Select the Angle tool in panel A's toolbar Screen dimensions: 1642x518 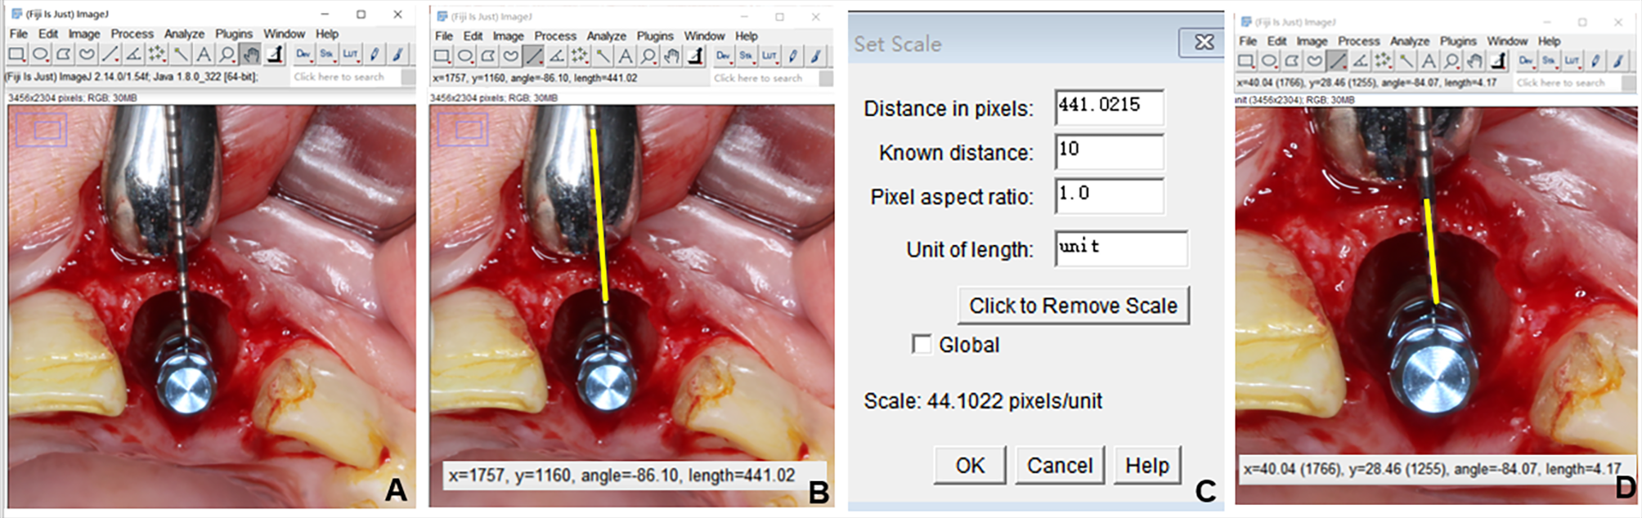click(133, 55)
